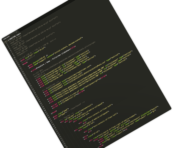Image resolution: width=173 pixels, height=148 pixels.
Task: Click the html5shiv script comment line
Action: 65,59
